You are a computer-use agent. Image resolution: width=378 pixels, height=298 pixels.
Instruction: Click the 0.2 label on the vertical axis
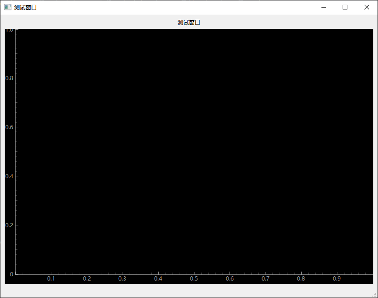pyautogui.click(x=9, y=225)
